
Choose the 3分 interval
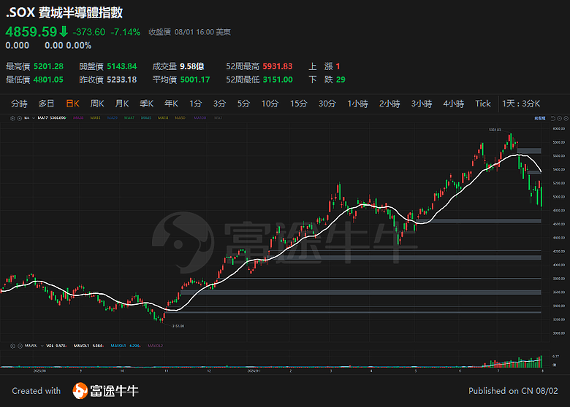(x=219, y=104)
